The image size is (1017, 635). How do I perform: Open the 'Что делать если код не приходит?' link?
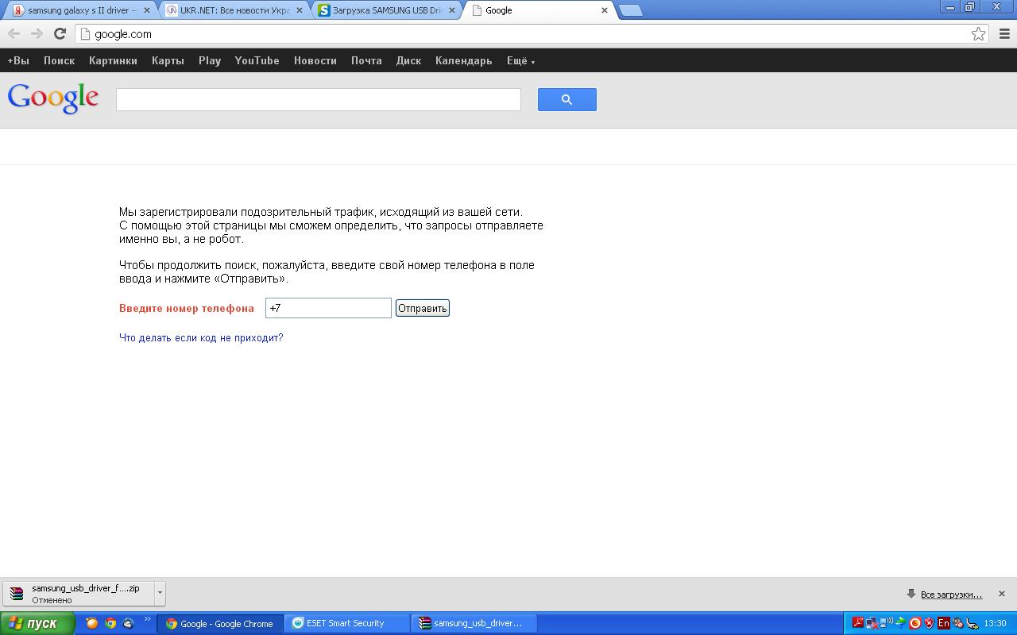201,337
